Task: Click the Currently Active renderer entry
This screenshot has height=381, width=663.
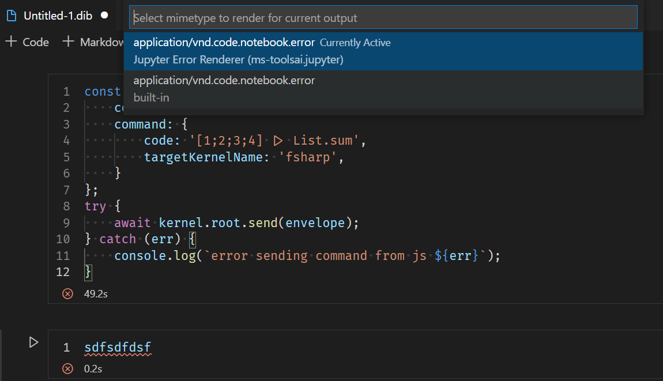Action: click(357, 42)
